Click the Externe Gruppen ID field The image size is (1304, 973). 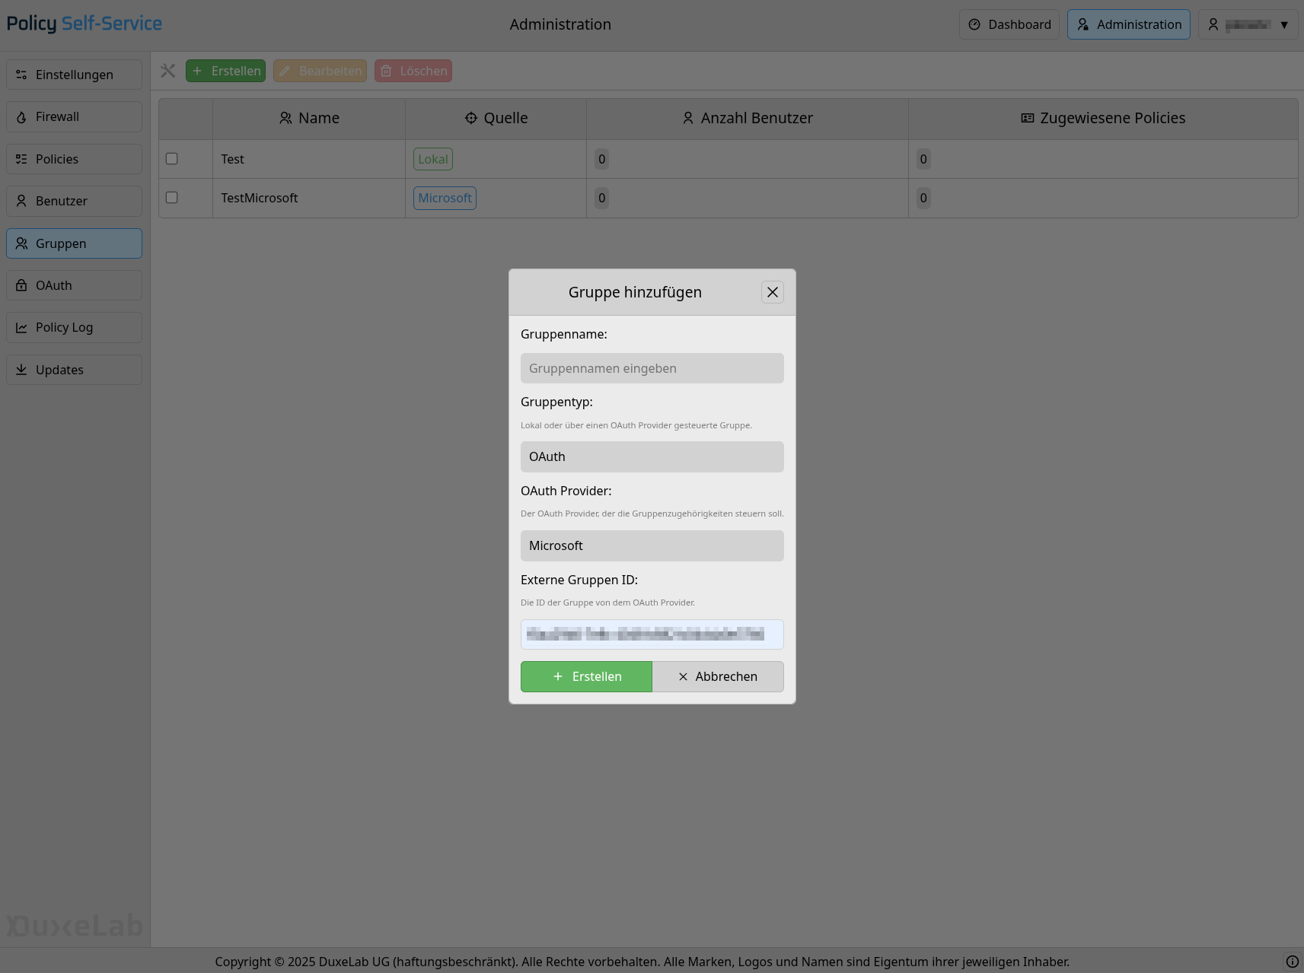[652, 634]
